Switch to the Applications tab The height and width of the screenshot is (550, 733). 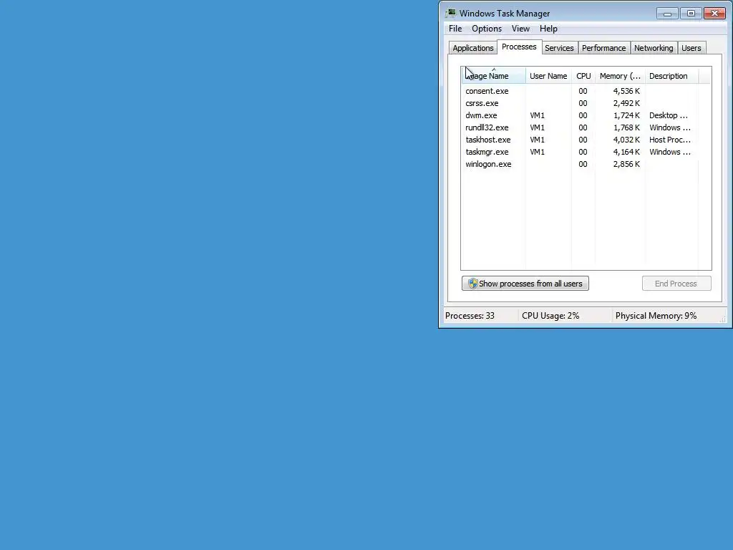tap(472, 48)
